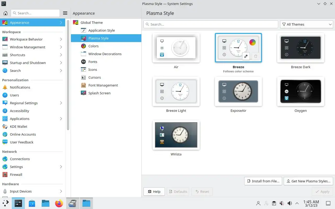Viewport: 335px width, 209px height.
Task: Select the WVista plasma style
Action: 176,135
